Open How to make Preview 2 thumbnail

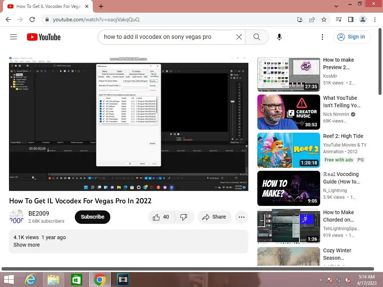[x=289, y=75]
